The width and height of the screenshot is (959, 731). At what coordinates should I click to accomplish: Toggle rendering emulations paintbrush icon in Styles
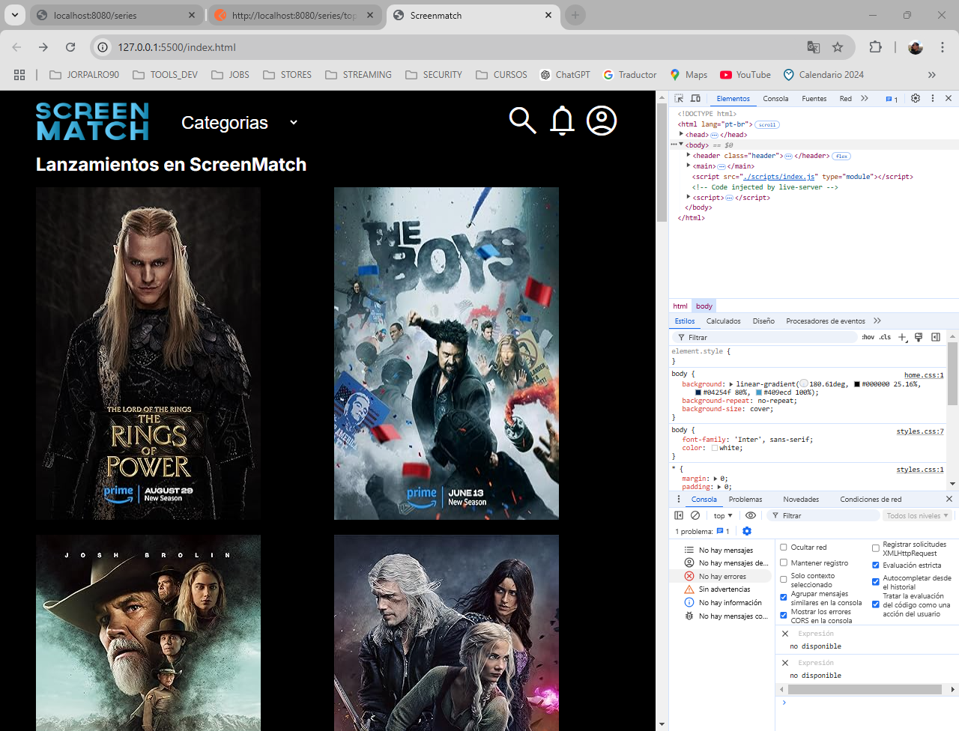pyautogui.click(x=919, y=337)
